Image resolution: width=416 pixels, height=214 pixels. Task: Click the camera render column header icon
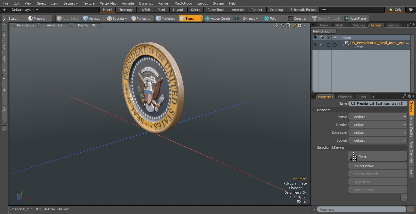coord(322,37)
